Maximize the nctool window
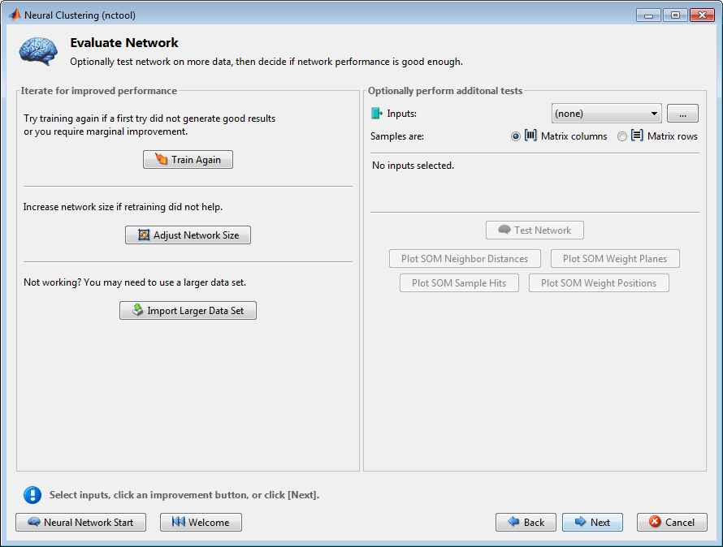 [676, 15]
